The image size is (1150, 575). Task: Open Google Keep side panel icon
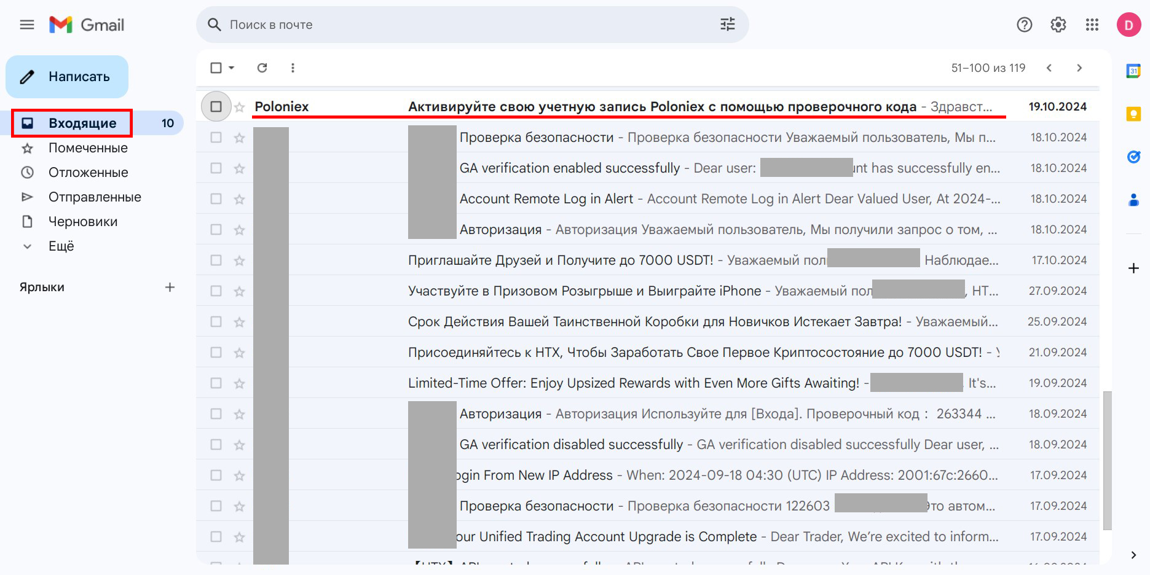[x=1133, y=114]
